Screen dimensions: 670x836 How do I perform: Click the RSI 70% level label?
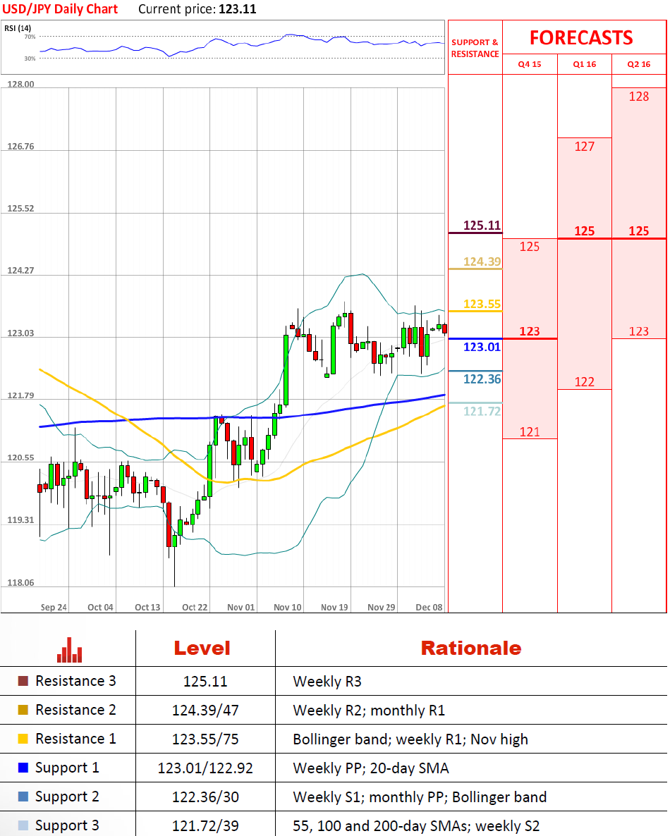[x=30, y=37]
